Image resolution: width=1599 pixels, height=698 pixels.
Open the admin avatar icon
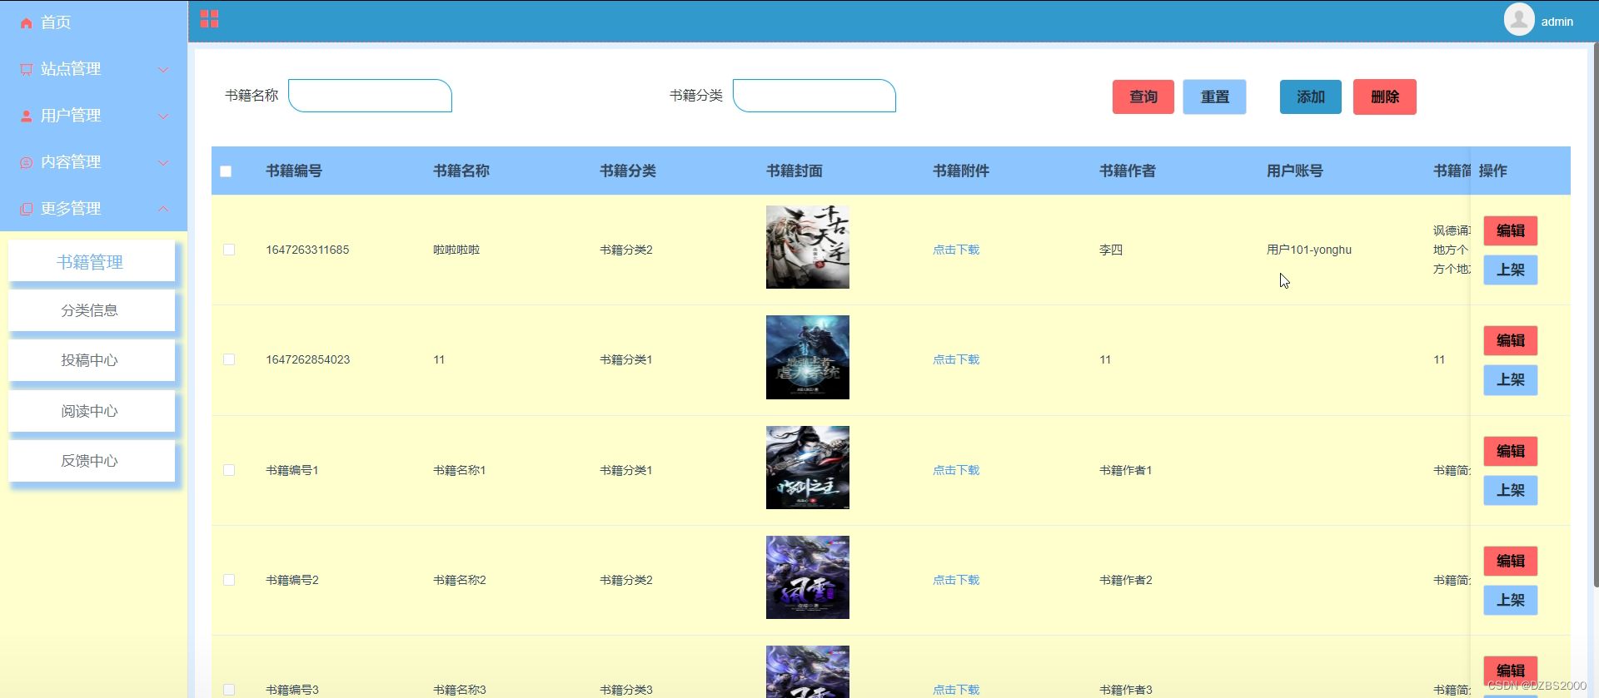pyautogui.click(x=1519, y=19)
